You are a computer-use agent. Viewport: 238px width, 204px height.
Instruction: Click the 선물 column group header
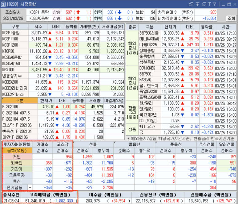[93, 144]
